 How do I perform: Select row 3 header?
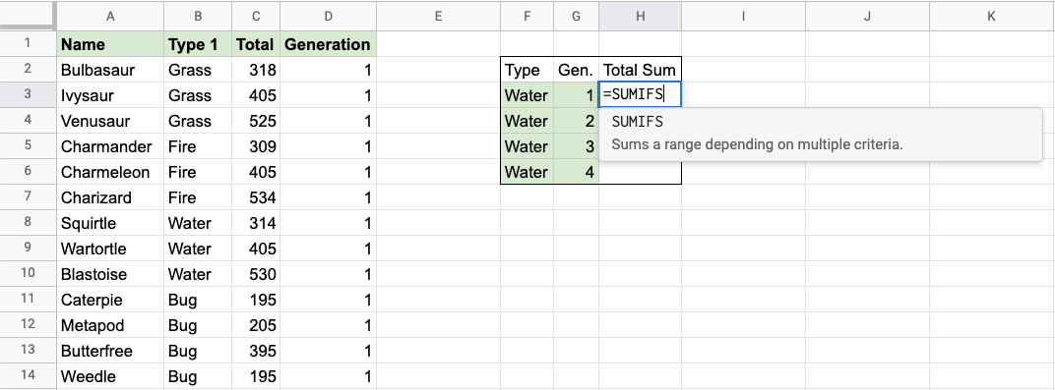pyautogui.click(x=28, y=94)
